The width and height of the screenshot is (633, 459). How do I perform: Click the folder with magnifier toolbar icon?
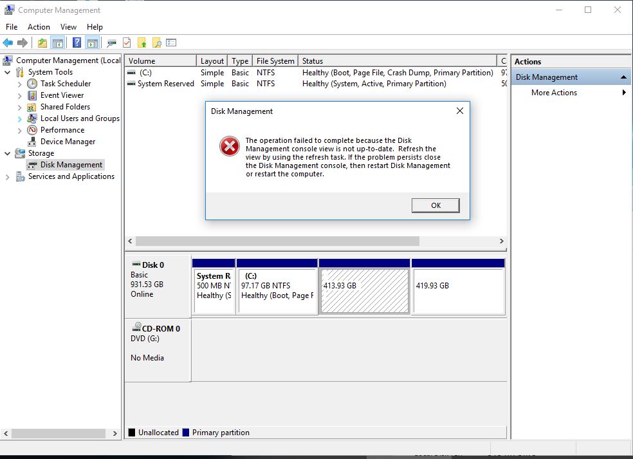click(x=156, y=43)
